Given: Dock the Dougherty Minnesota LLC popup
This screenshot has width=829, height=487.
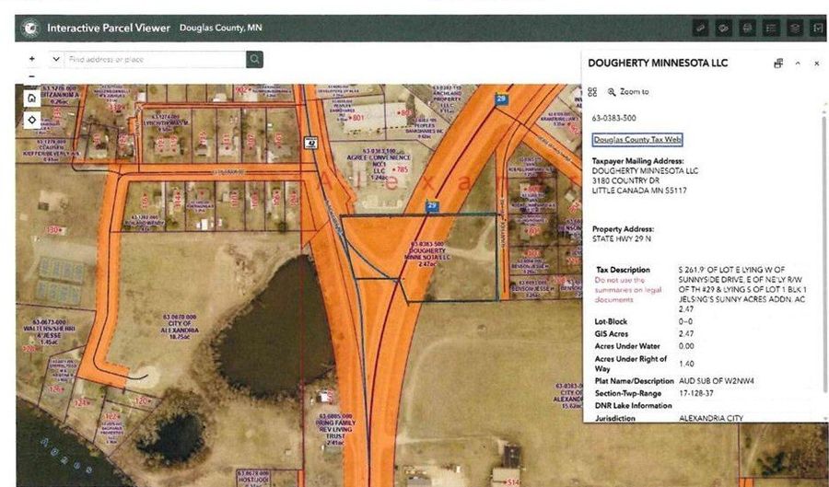Looking at the screenshot, I should click(x=778, y=64).
